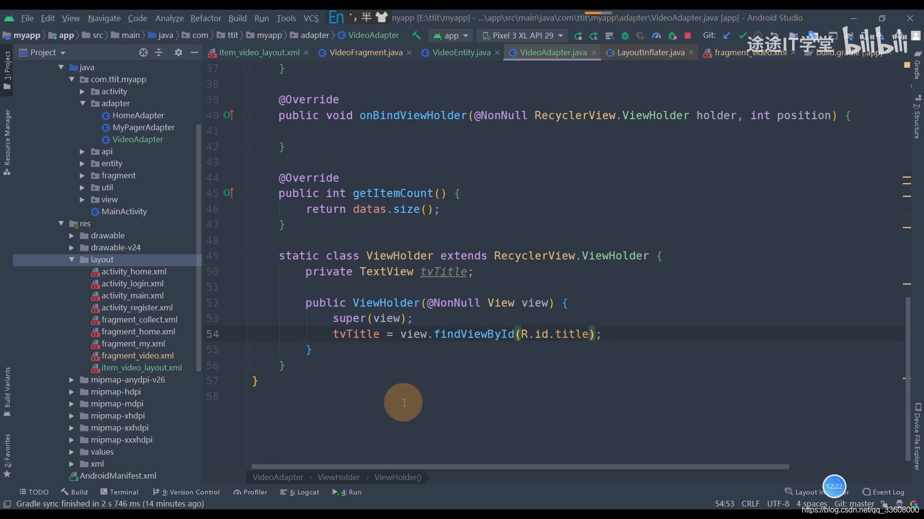Open Build Variants side panel
This screenshot has height=519, width=924.
[x=7, y=392]
